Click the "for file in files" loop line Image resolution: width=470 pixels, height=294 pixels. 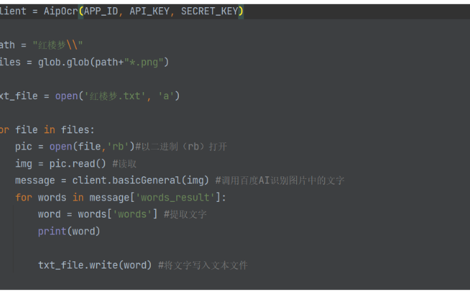pos(47,130)
